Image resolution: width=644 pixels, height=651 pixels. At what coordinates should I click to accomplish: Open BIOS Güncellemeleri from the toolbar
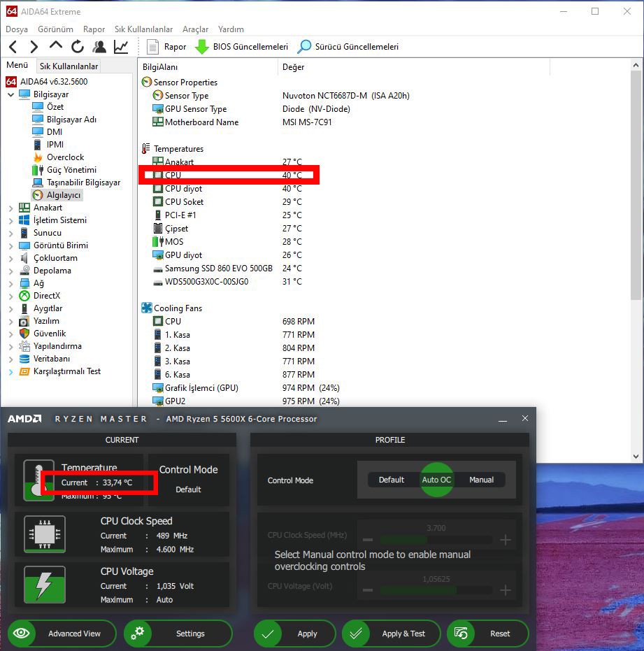pos(241,47)
